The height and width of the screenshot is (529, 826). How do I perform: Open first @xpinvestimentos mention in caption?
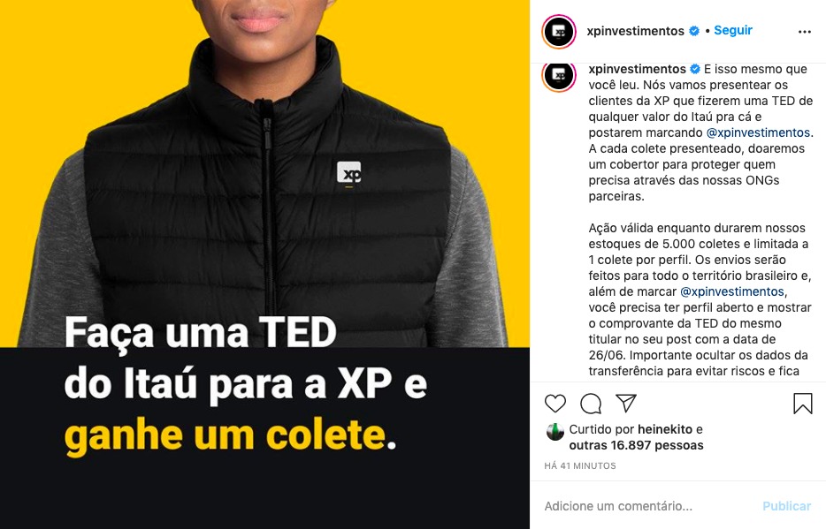click(758, 132)
